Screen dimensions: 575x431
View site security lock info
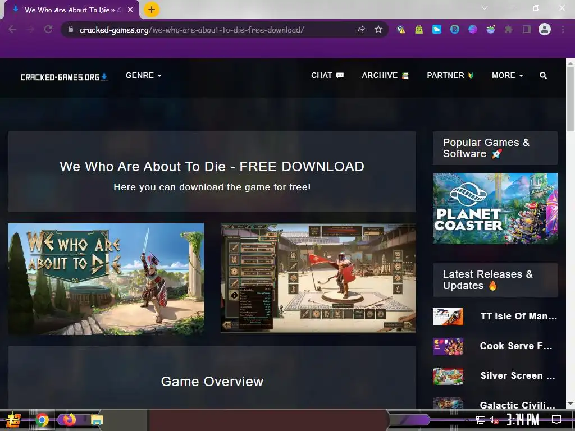click(71, 29)
